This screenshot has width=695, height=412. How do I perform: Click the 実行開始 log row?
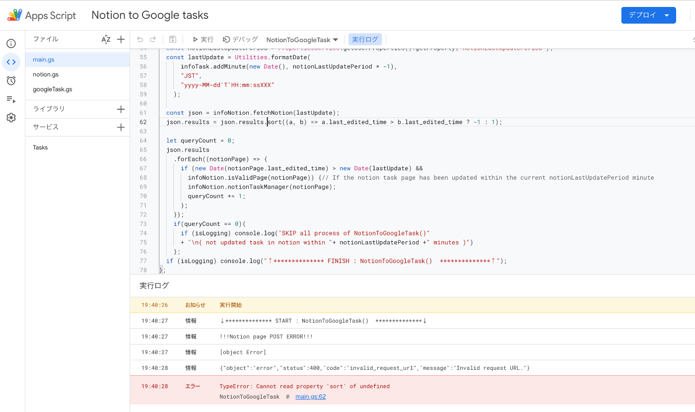413,305
